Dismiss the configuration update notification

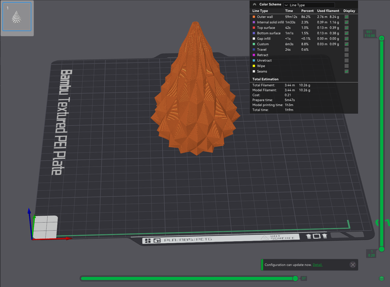click(352, 265)
